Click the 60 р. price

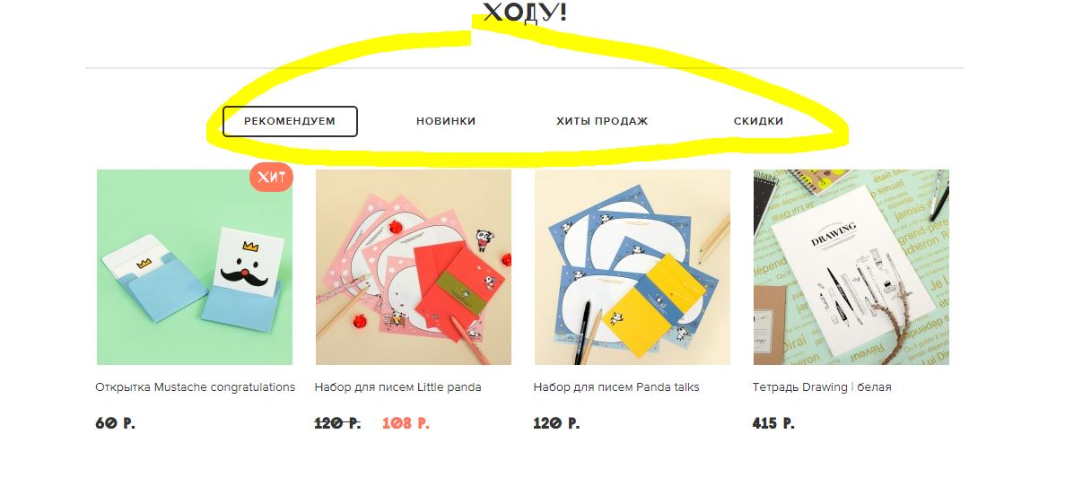click(115, 423)
